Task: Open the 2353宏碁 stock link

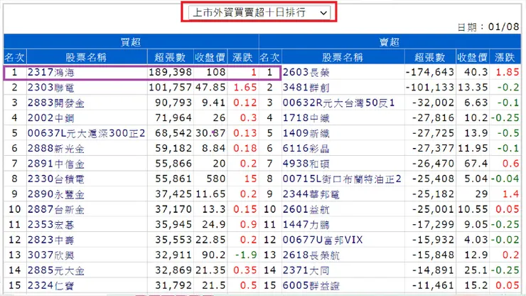Action: click(51, 224)
